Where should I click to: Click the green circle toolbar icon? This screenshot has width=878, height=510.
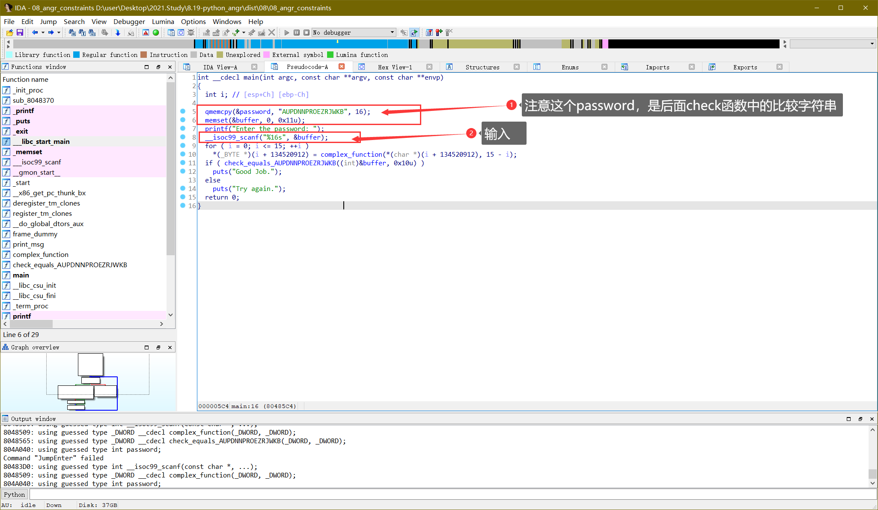point(156,33)
